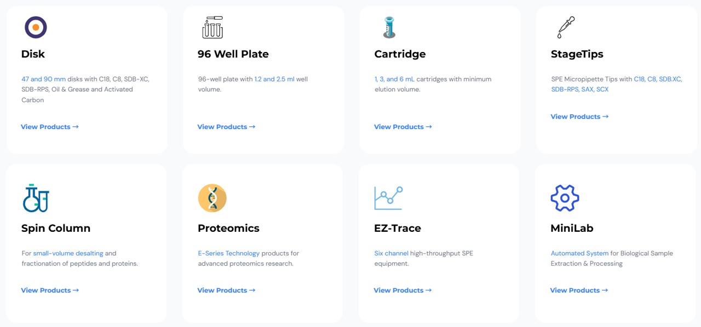The image size is (701, 327).
Task: Follow the EZ-Trace View Products link
Action: [403, 290]
